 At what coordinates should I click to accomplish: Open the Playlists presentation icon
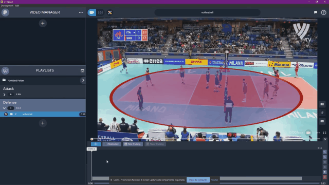(x=5, y=70)
